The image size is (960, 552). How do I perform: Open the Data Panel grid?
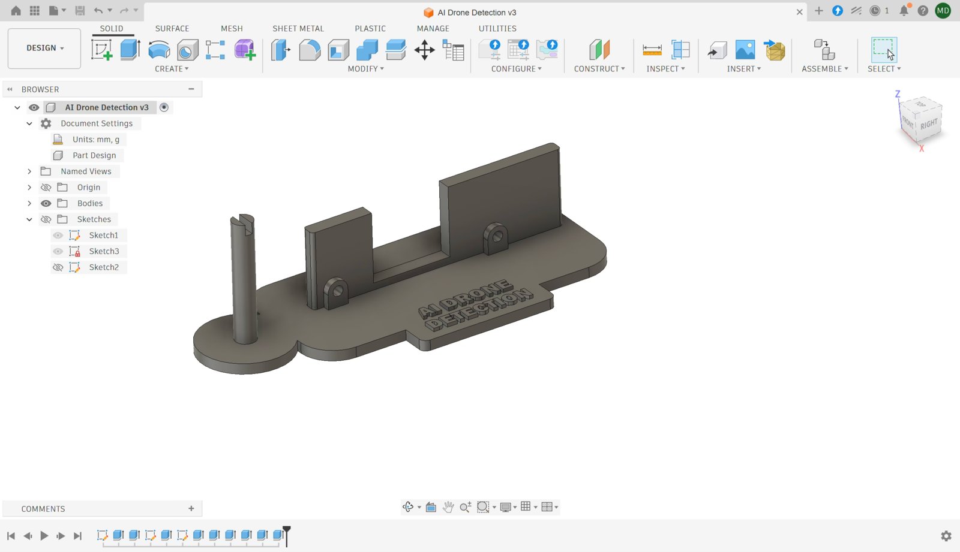tap(35, 11)
